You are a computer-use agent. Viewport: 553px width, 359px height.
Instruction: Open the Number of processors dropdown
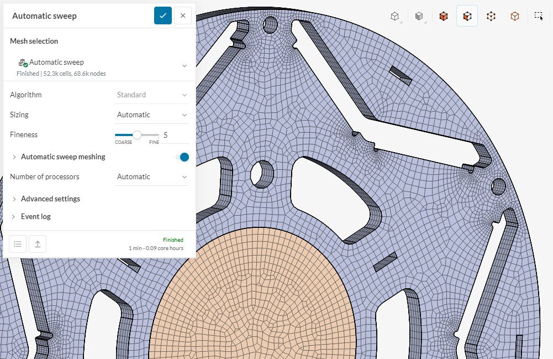[x=152, y=177]
